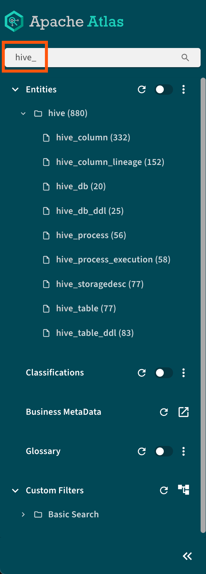Select hive_column entity type
The image size is (206, 574).
coord(93,138)
